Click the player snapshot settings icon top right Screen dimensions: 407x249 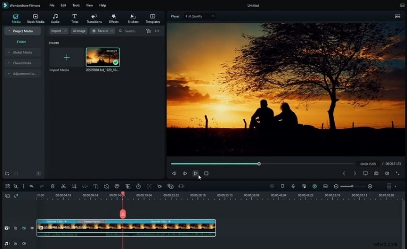pyautogui.click(x=397, y=16)
